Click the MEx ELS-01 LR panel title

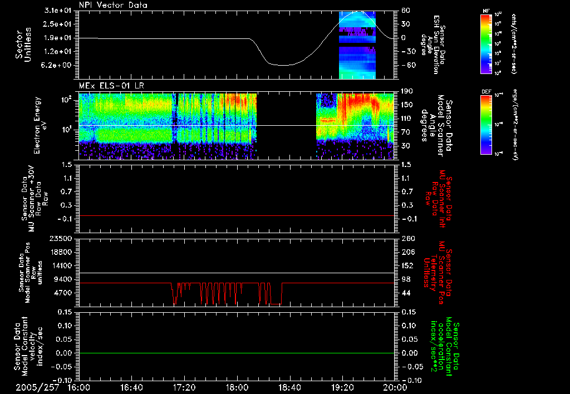[x=112, y=85]
